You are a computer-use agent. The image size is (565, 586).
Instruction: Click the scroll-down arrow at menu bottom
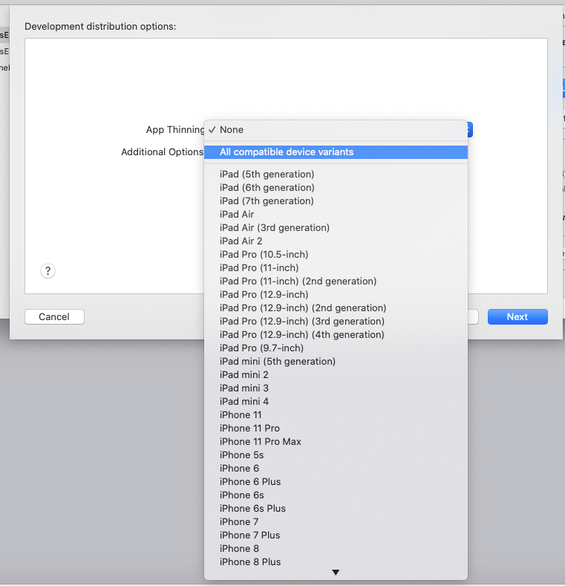click(x=336, y=572)
